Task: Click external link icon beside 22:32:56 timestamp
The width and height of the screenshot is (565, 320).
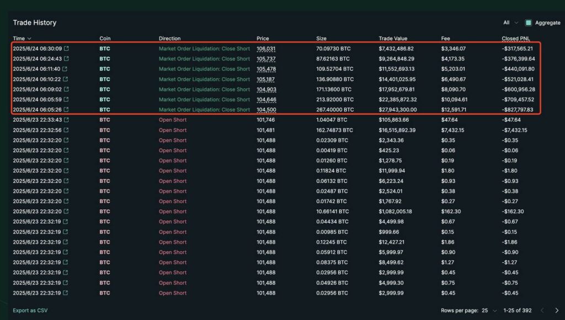Action: click(67, 131)
